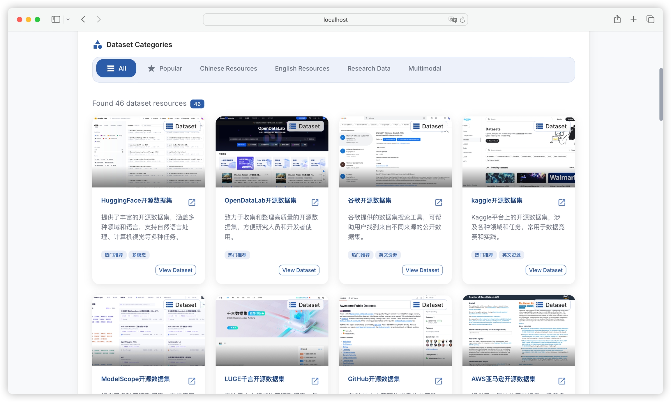Screen dimensions: 671x402
Task: Click the 英文资源 tag on 谷歌 card
Action: pyautogui.click(x=388, y=255)
